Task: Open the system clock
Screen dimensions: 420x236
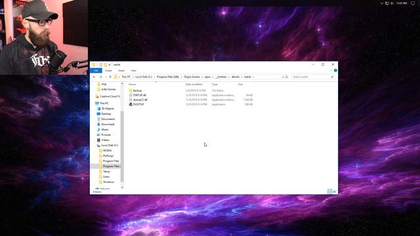Action: click(x=402, y=3)
